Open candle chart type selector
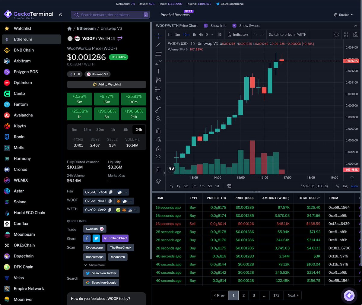Screen dimensions: 362x305 click(x=220, y=35)
